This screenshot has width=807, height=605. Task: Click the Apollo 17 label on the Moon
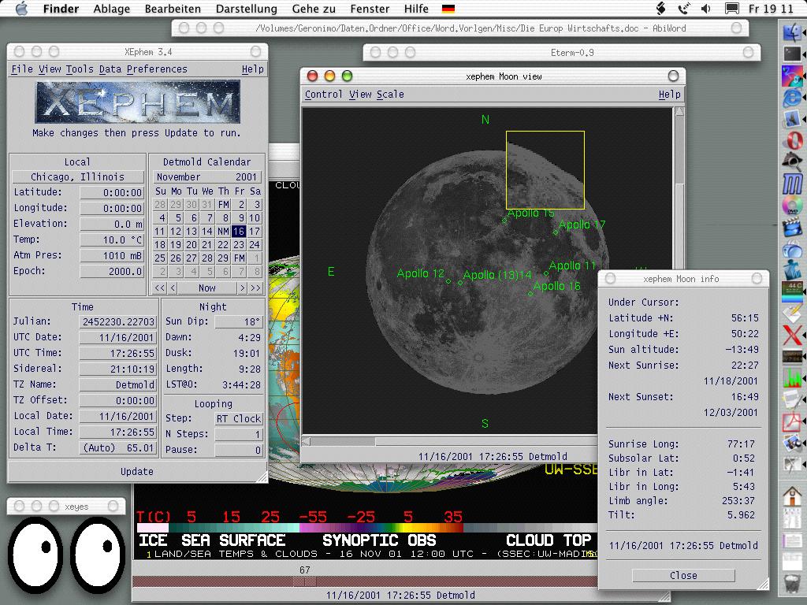click(x=582, y=225)
